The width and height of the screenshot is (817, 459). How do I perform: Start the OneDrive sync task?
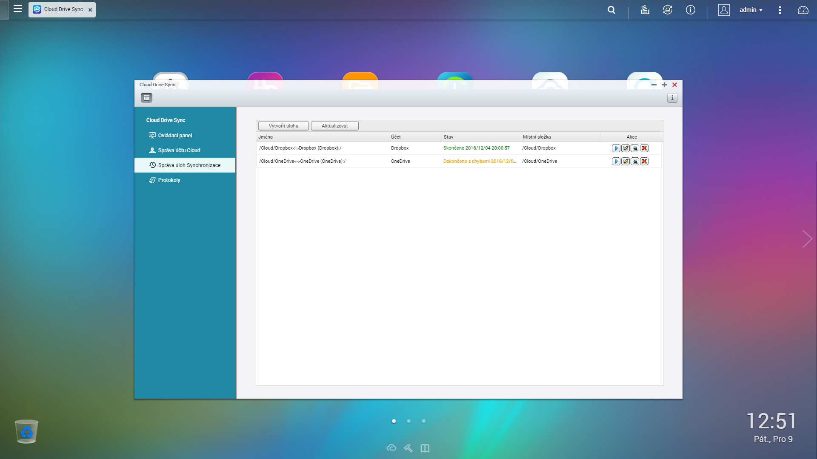[616, 161]
